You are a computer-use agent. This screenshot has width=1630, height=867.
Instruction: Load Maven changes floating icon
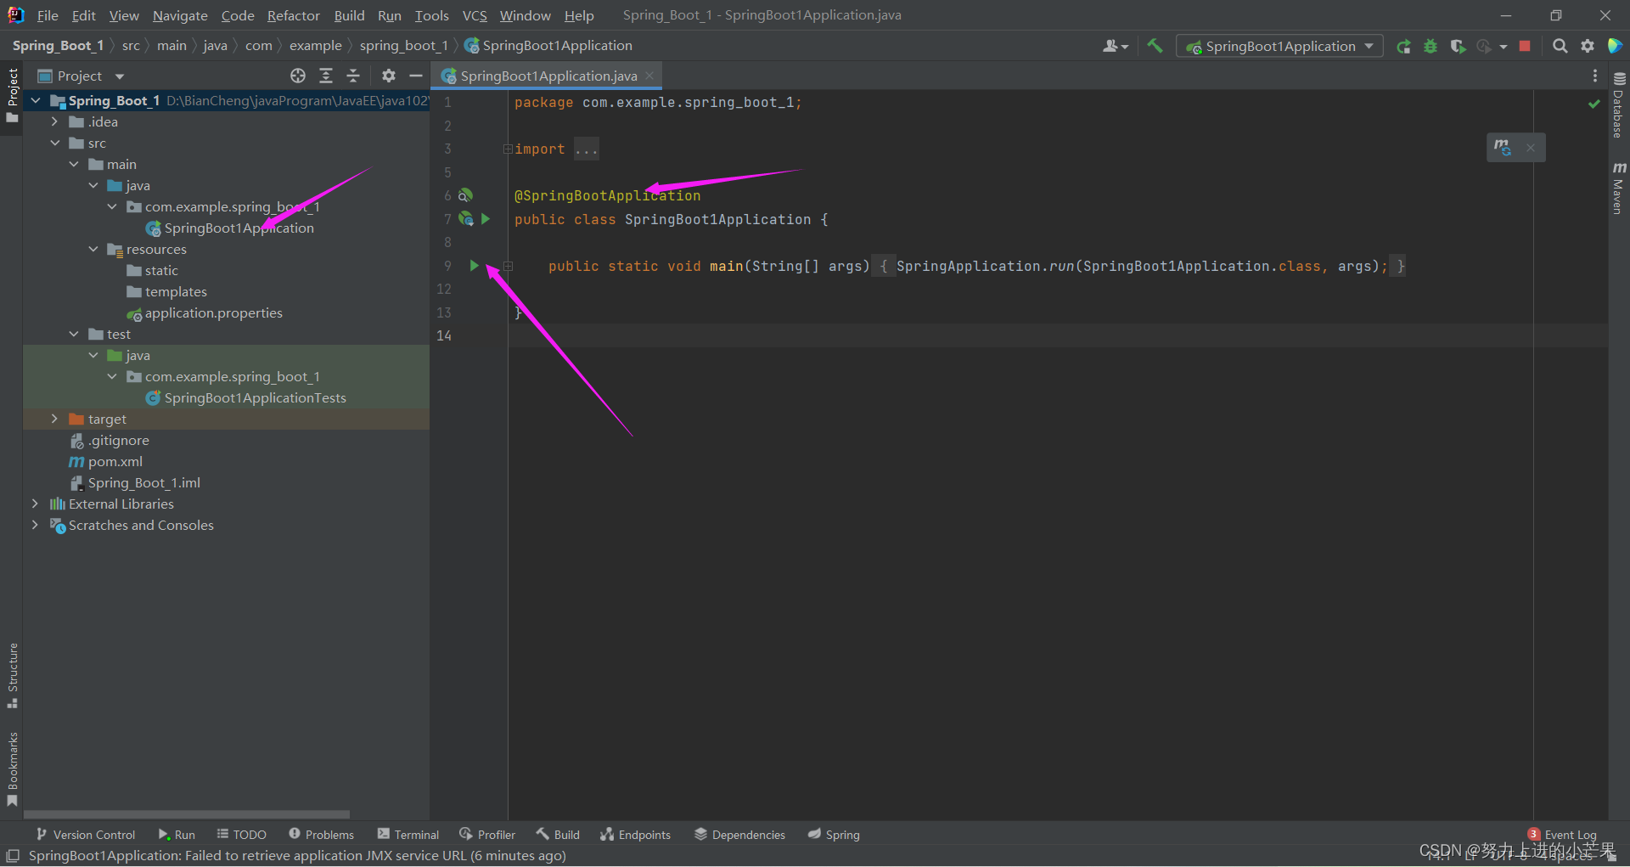[x=1503, y=147]
